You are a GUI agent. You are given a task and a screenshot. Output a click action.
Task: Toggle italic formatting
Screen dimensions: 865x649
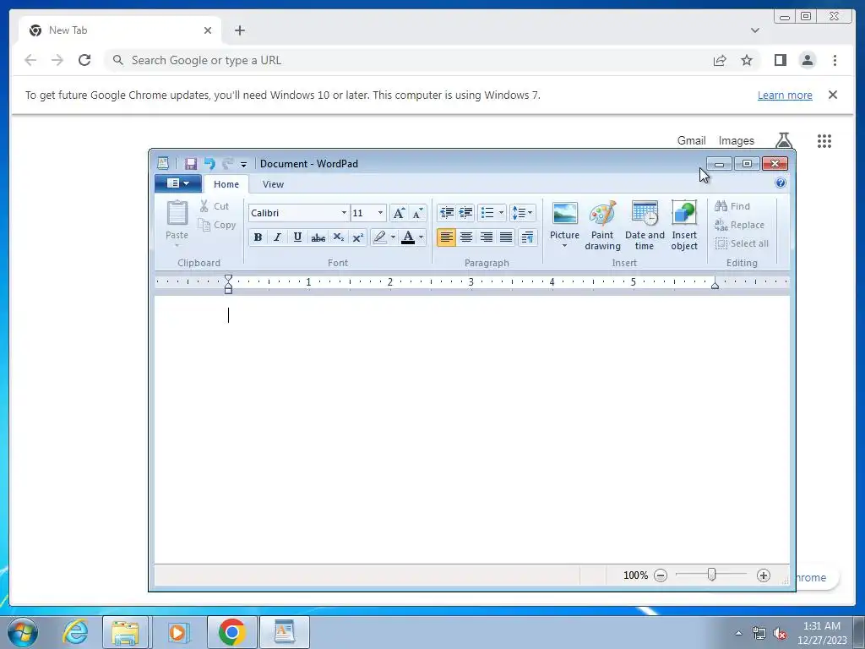coord(277,237)
